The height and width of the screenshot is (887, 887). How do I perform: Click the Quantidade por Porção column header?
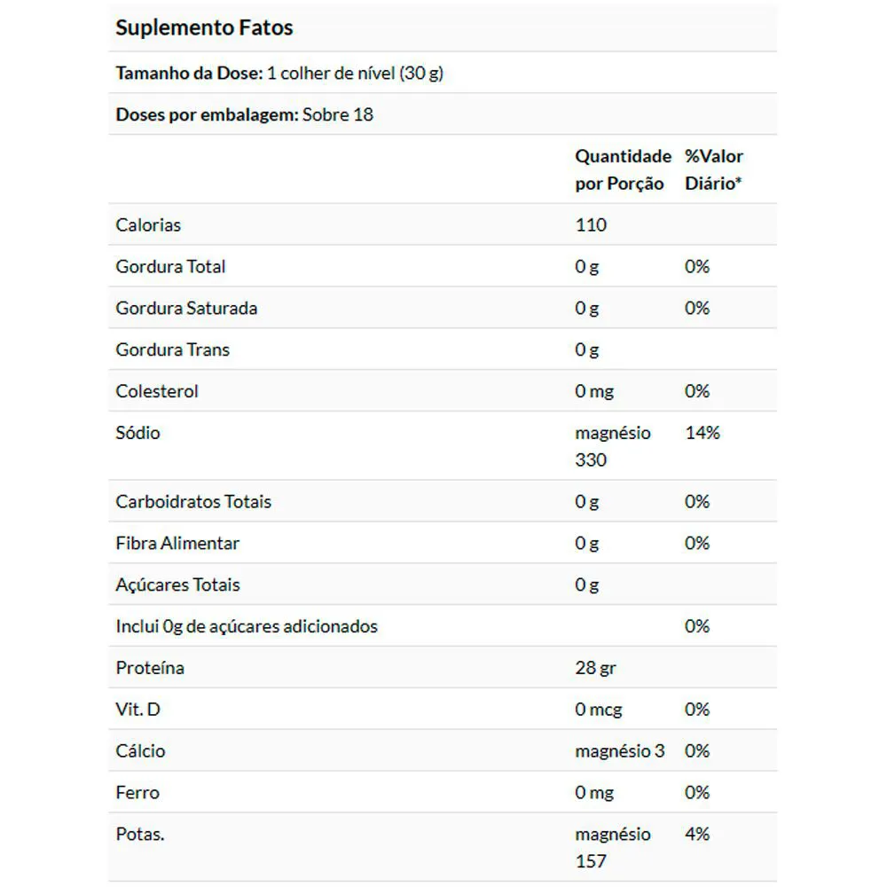623,169
